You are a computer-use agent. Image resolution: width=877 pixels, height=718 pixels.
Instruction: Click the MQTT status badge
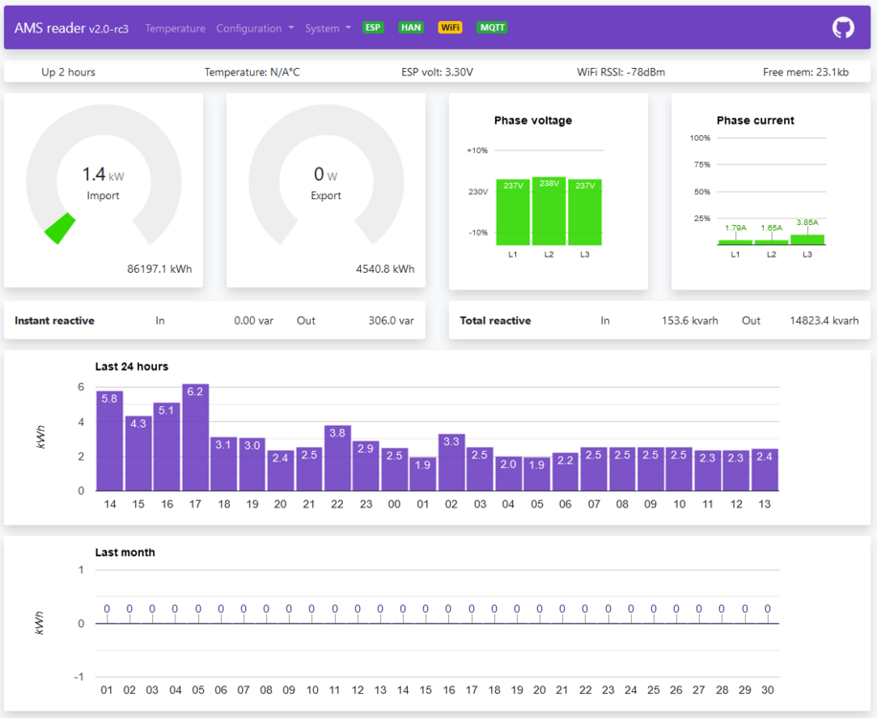click(x=492, y=28)
